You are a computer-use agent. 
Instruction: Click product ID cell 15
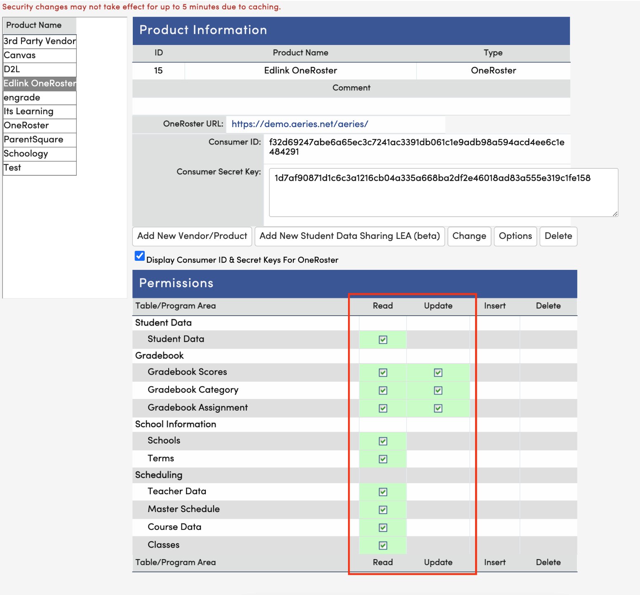pos(158,71)
